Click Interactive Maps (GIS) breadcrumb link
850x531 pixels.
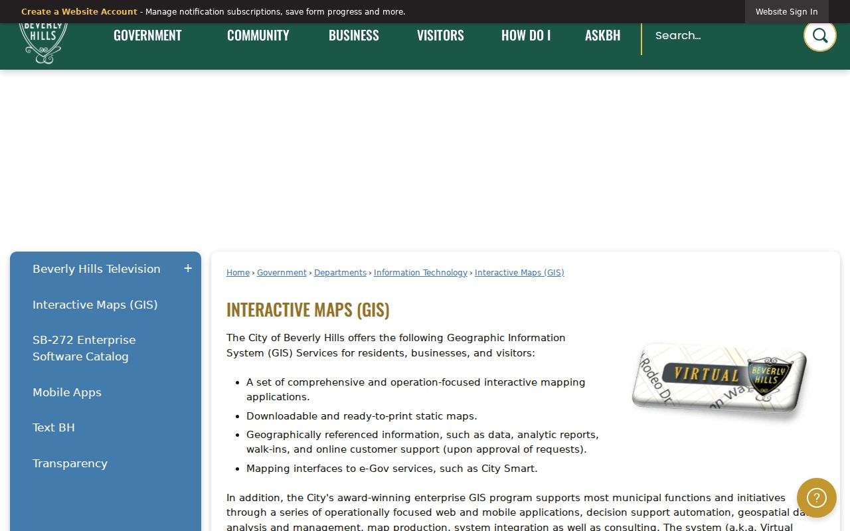pyautogui.click(x=519, y=273)
